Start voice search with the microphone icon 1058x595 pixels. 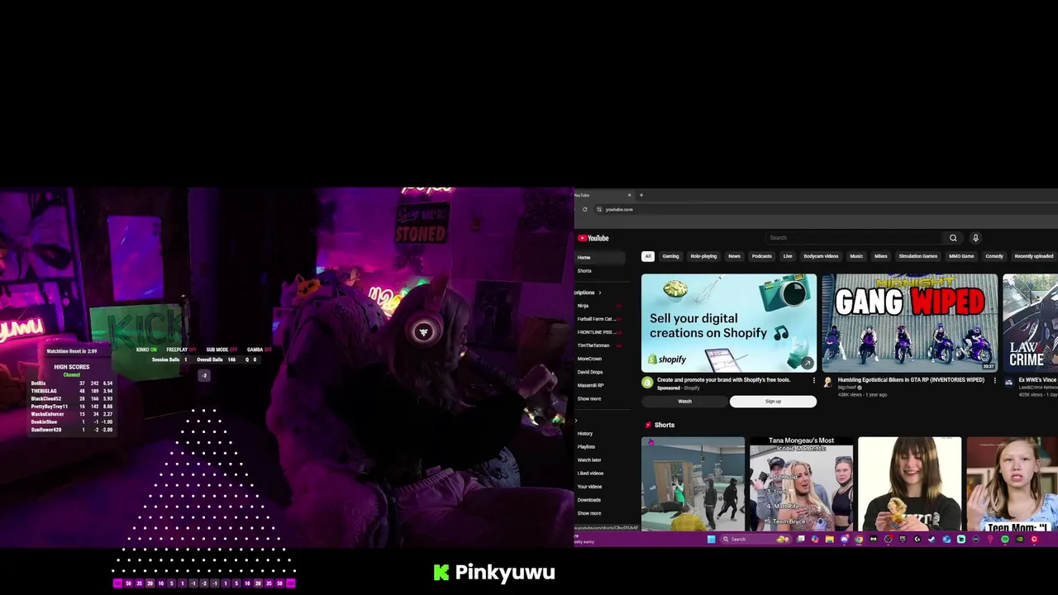coord(975,238)
